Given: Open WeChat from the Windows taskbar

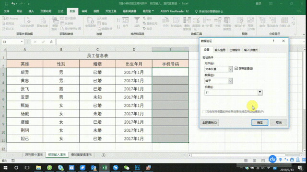Looking at the screenshot, I should (x=127, y=168).
